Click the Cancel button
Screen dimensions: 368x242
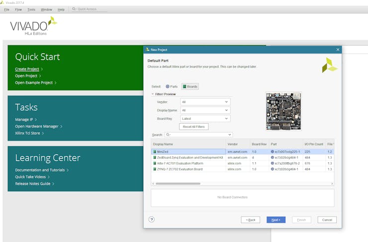click(327, 220)
